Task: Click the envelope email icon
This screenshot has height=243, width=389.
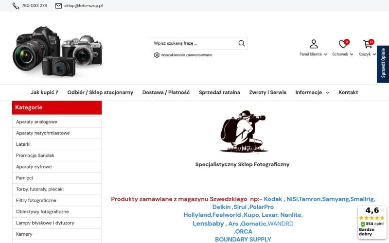Action: pos(58,6)
